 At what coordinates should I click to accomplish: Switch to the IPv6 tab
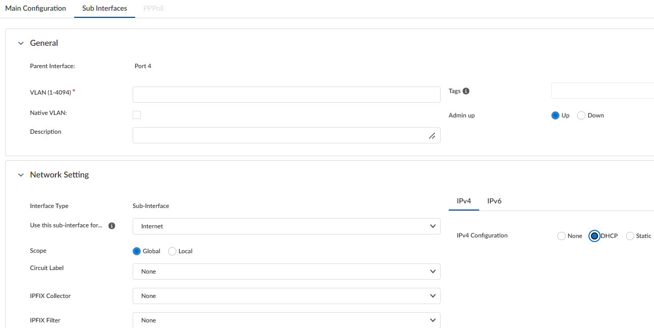(x=494, y=201)
